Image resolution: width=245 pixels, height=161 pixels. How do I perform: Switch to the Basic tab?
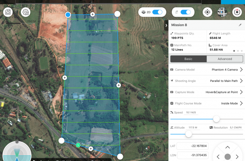click(188, 59)
